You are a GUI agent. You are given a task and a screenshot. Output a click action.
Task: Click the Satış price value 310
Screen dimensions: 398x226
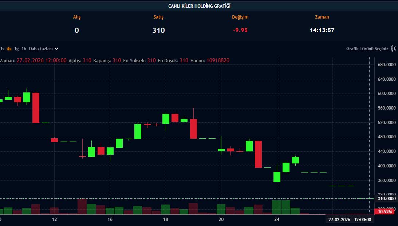[x=158, y=30]
